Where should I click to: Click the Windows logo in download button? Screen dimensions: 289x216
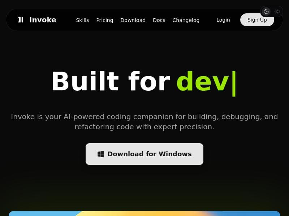[x=101, y=154]
